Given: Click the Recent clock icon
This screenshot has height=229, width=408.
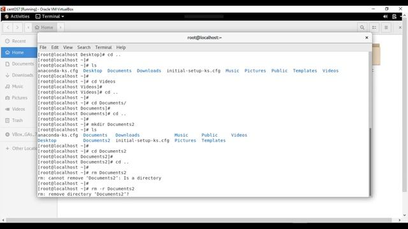Looking at the screenshot, I should (7, 41).
